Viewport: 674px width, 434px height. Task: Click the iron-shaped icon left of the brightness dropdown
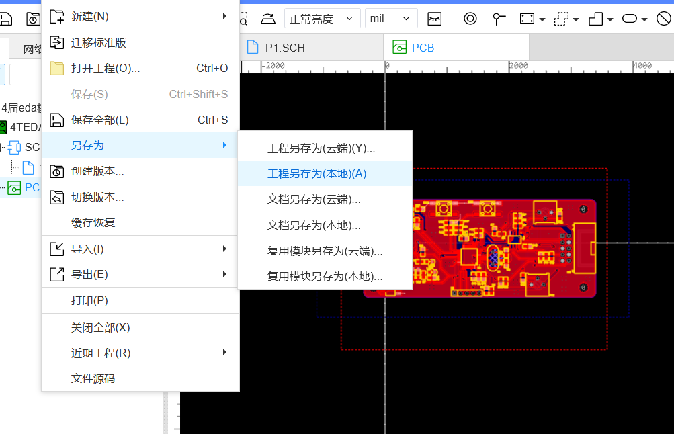pyautogui.click(x=267, y=18)
